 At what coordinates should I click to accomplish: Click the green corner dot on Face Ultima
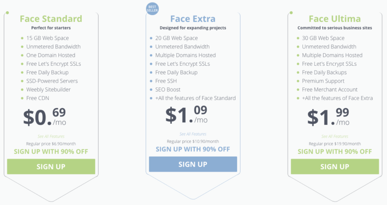[291, 13]
